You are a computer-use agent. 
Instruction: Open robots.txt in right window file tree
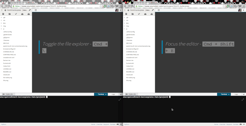coord(129,75)
